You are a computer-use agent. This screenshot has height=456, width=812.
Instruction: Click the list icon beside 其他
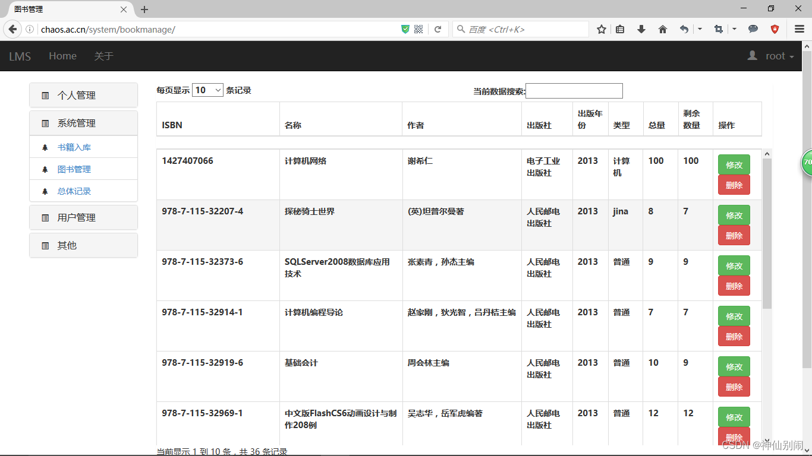(45, 246)
